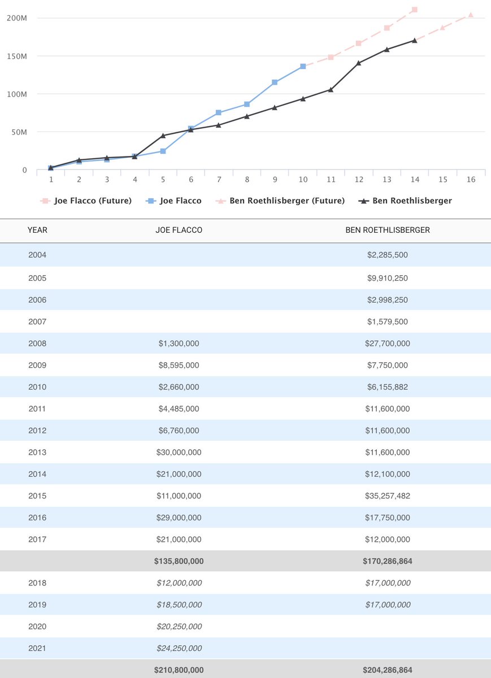Image resolution: width=491 pixels, height=678 pixels.
Task: Click the 200M y-axis label
Action: pyautogui.click(x=17, y=18)
